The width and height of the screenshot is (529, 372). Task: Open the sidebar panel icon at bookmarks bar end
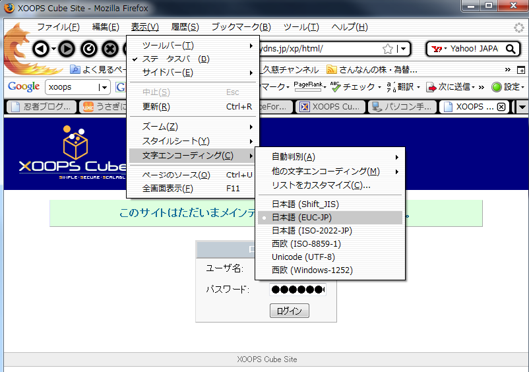(x=521, y=70)
